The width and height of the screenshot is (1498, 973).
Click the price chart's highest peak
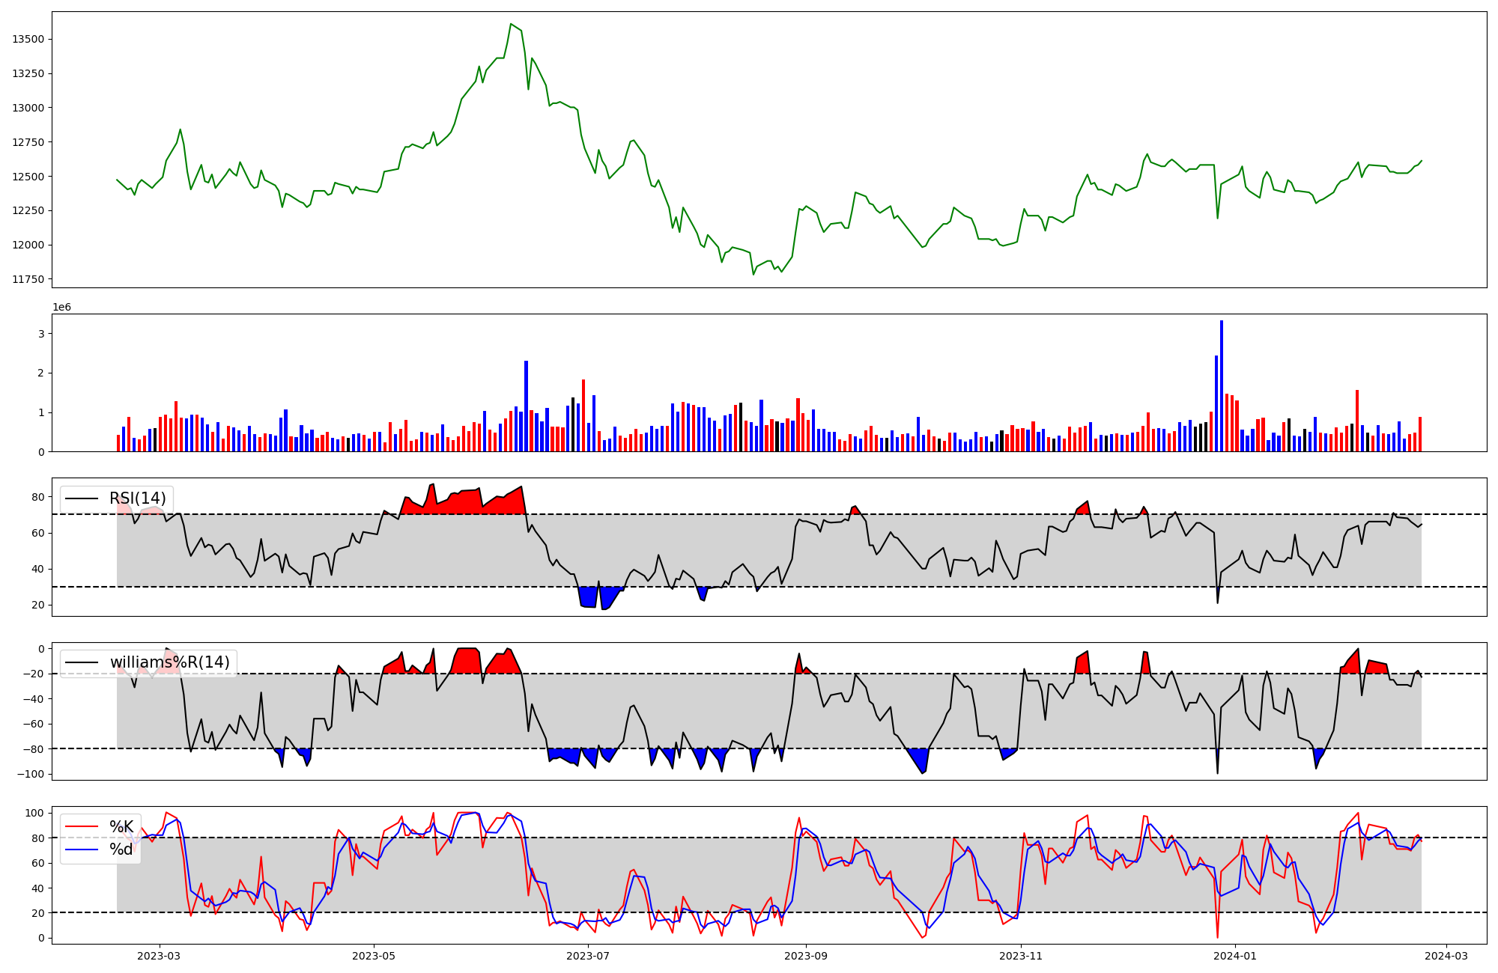click(511, 24)
